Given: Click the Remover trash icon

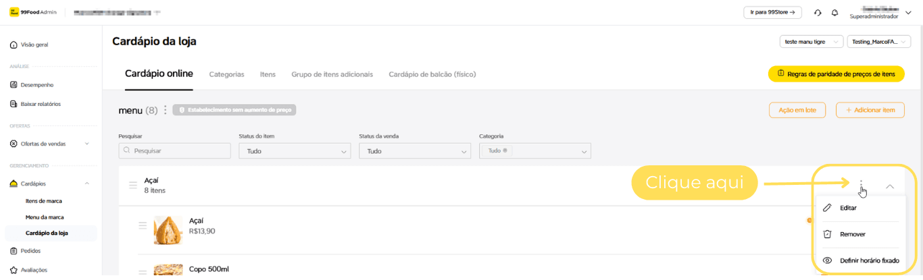Looking at the screenshot, I should tap(827, 234).
